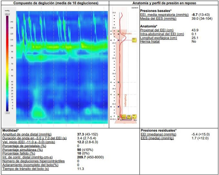
Task: Click the 'Anatomía y perfil de presión en reposo' header
Action: tap(164, 3)
